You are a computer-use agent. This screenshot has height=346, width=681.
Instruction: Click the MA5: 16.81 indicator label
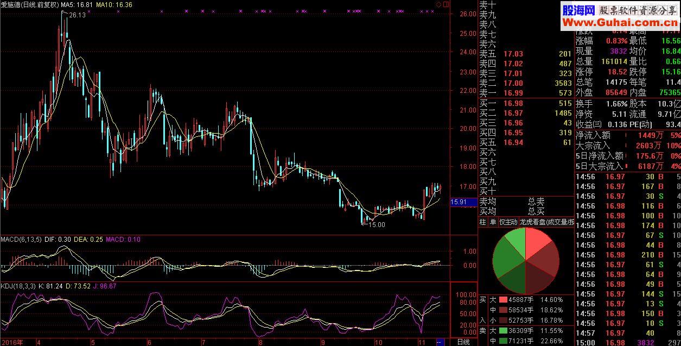coord(77,4)
